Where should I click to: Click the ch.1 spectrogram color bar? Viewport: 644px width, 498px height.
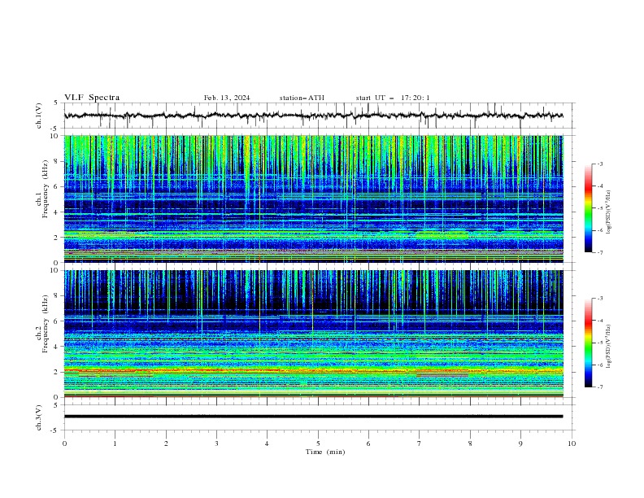(x=588, y=208)
